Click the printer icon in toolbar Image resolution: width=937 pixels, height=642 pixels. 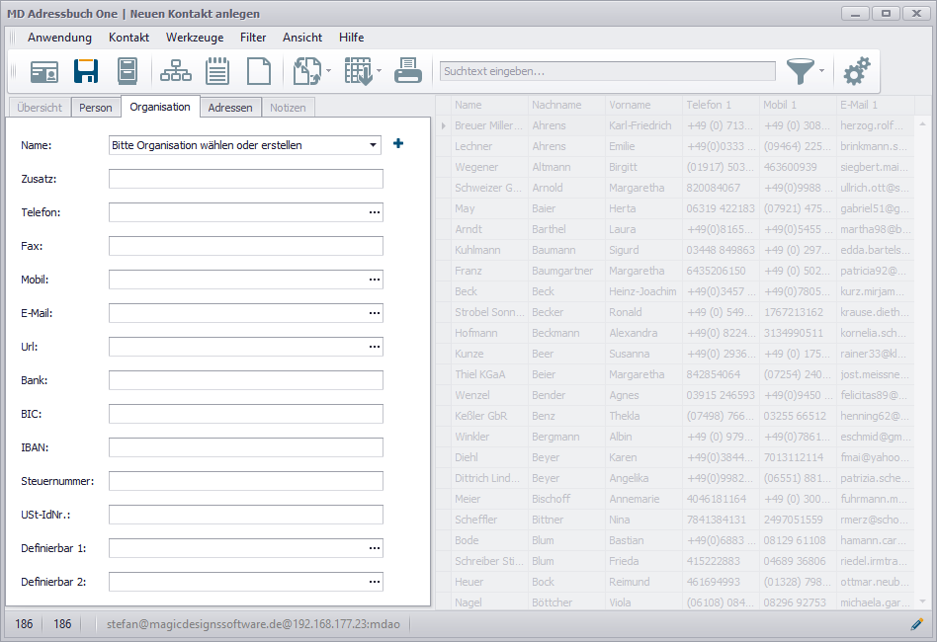coord(408,71)
